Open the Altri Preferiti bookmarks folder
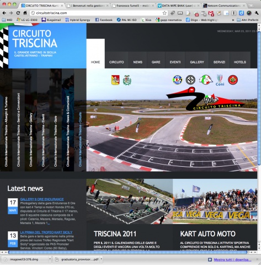Viewport: 261px width, 265px height. tap(248, 20)
